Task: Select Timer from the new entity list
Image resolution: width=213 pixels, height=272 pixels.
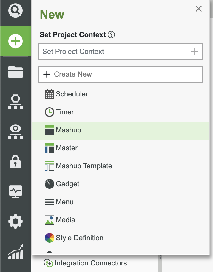Action: pyautogui.click(x=65, y=112)
